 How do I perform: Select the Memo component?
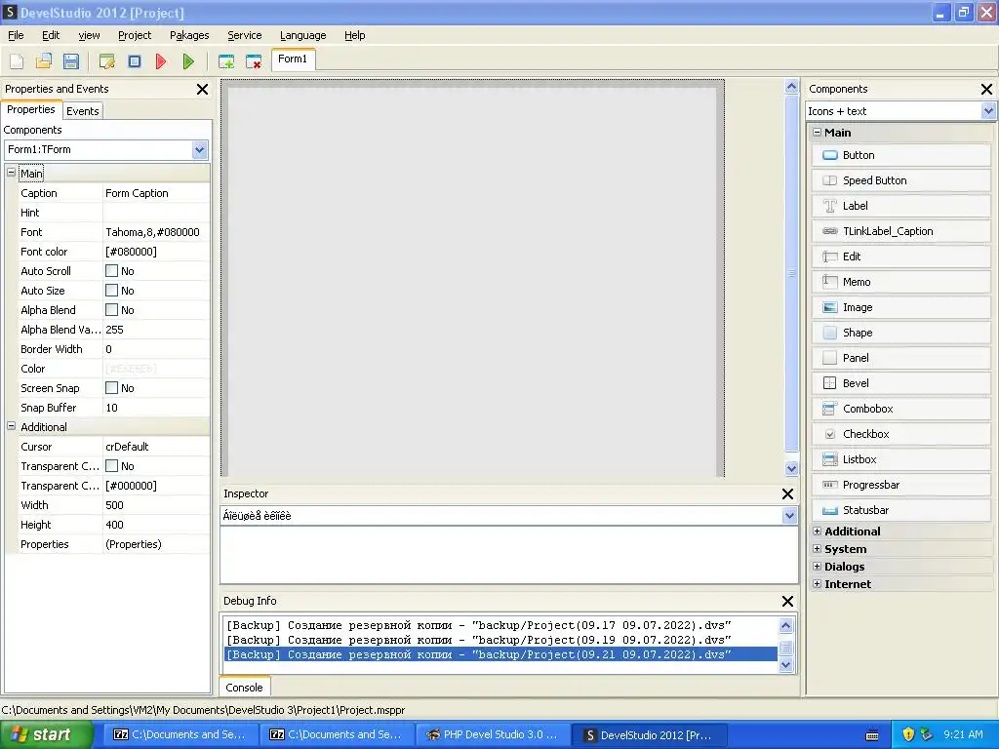pyautogui.click(x=900, y=282)
